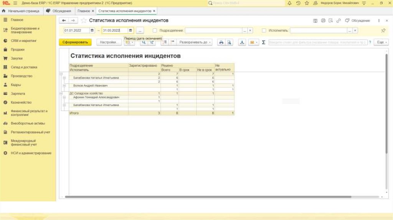
Task: Click the notifications bell icon
Action: point(289,3)
